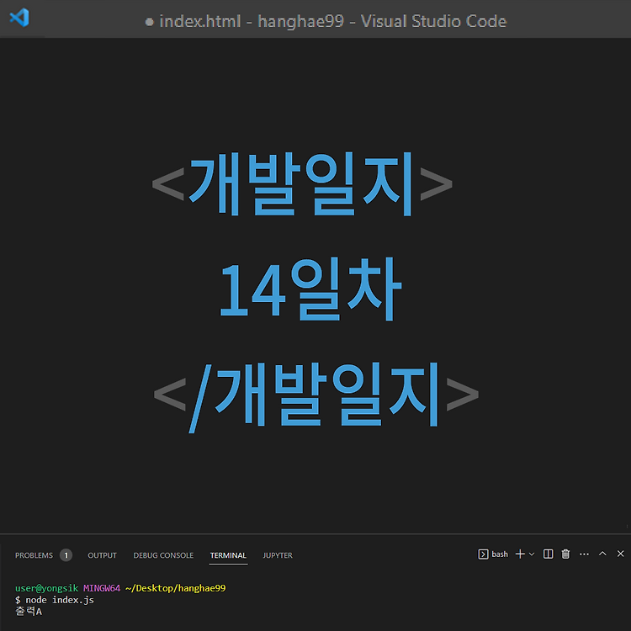The height and width of the screenshot is (631, 631).
Task: Open the terminal more actions ellipsis menu
Action: coord(585,554)
